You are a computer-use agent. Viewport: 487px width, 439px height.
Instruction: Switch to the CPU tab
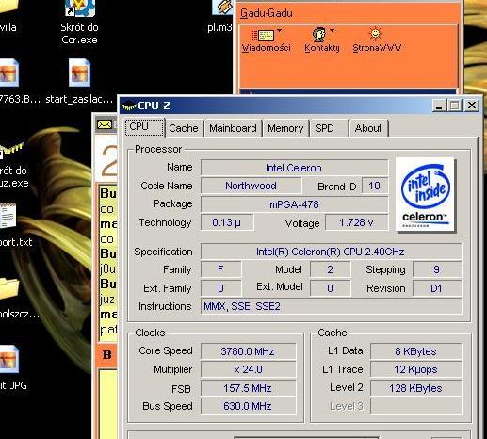coord(145,127)
